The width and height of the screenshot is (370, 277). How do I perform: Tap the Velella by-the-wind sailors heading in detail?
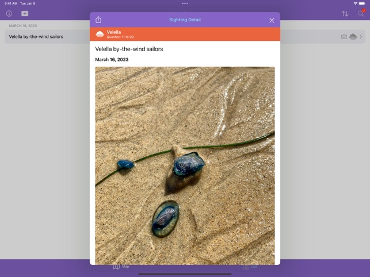(129, 49)
